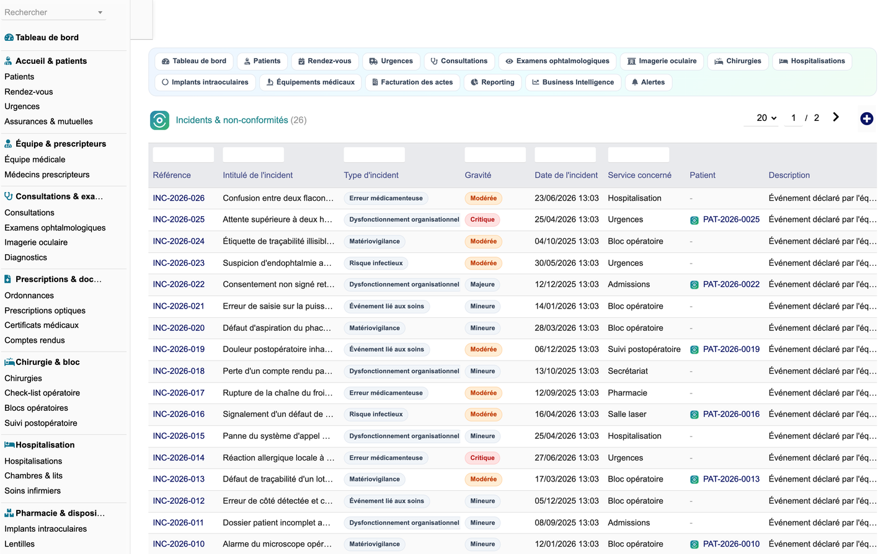Screen dimensions: 896x554
Task: Open the Patients tab in the top navigation
Action: [x=262, y=61]
